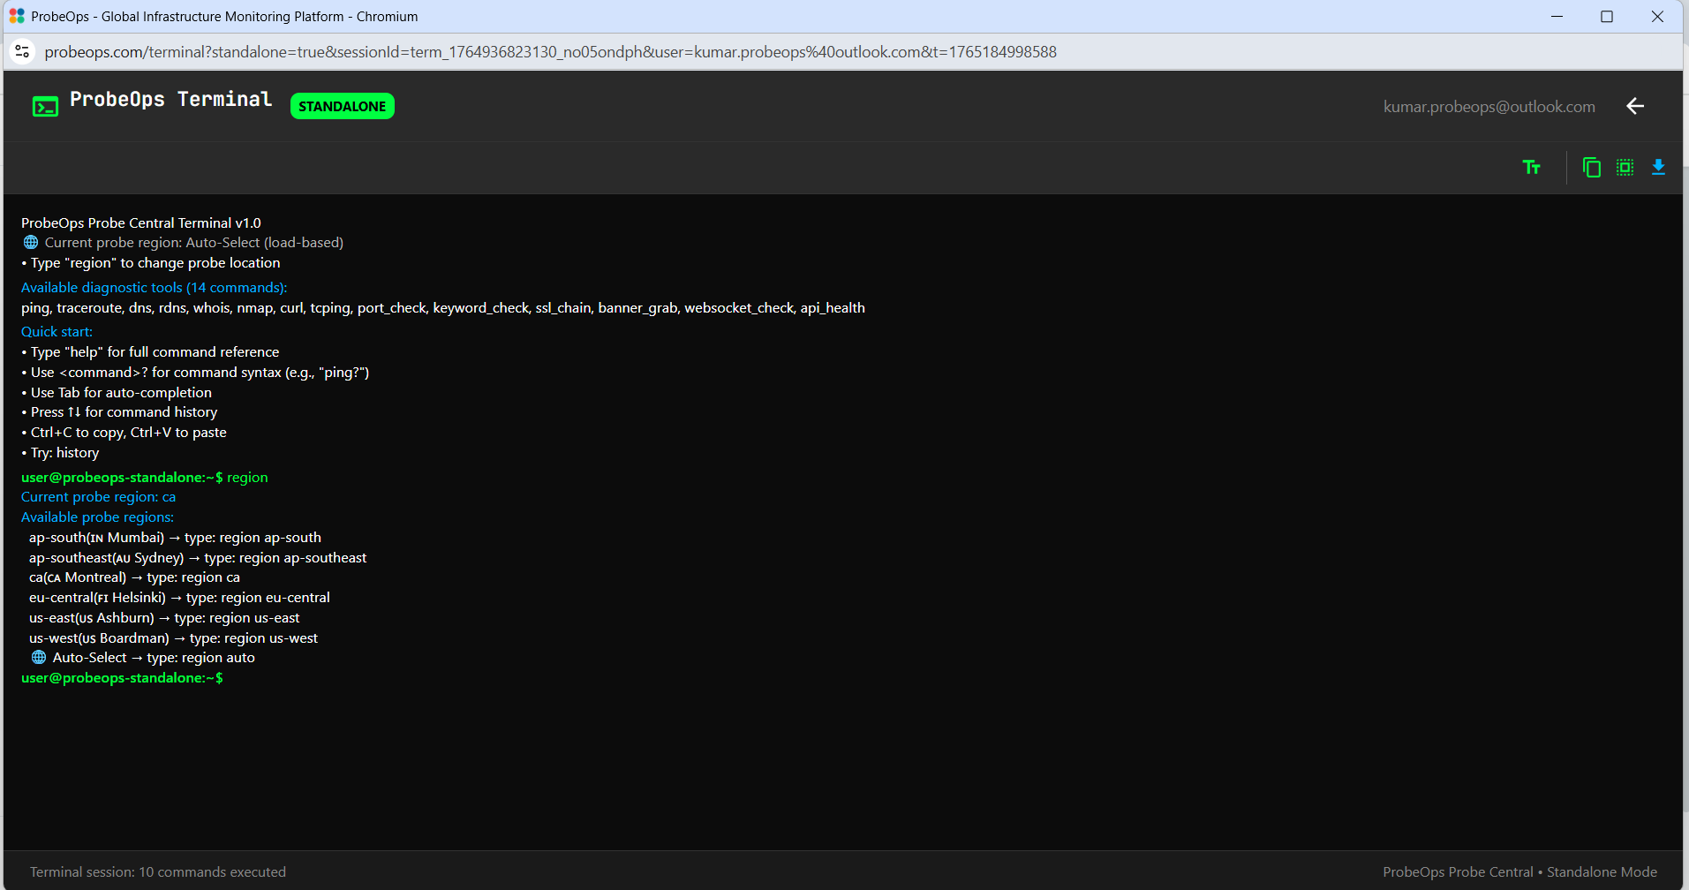This screenshot has height=890, width=1689.
Task: Open site information icon in the address bar
Action: coord(22,51)
